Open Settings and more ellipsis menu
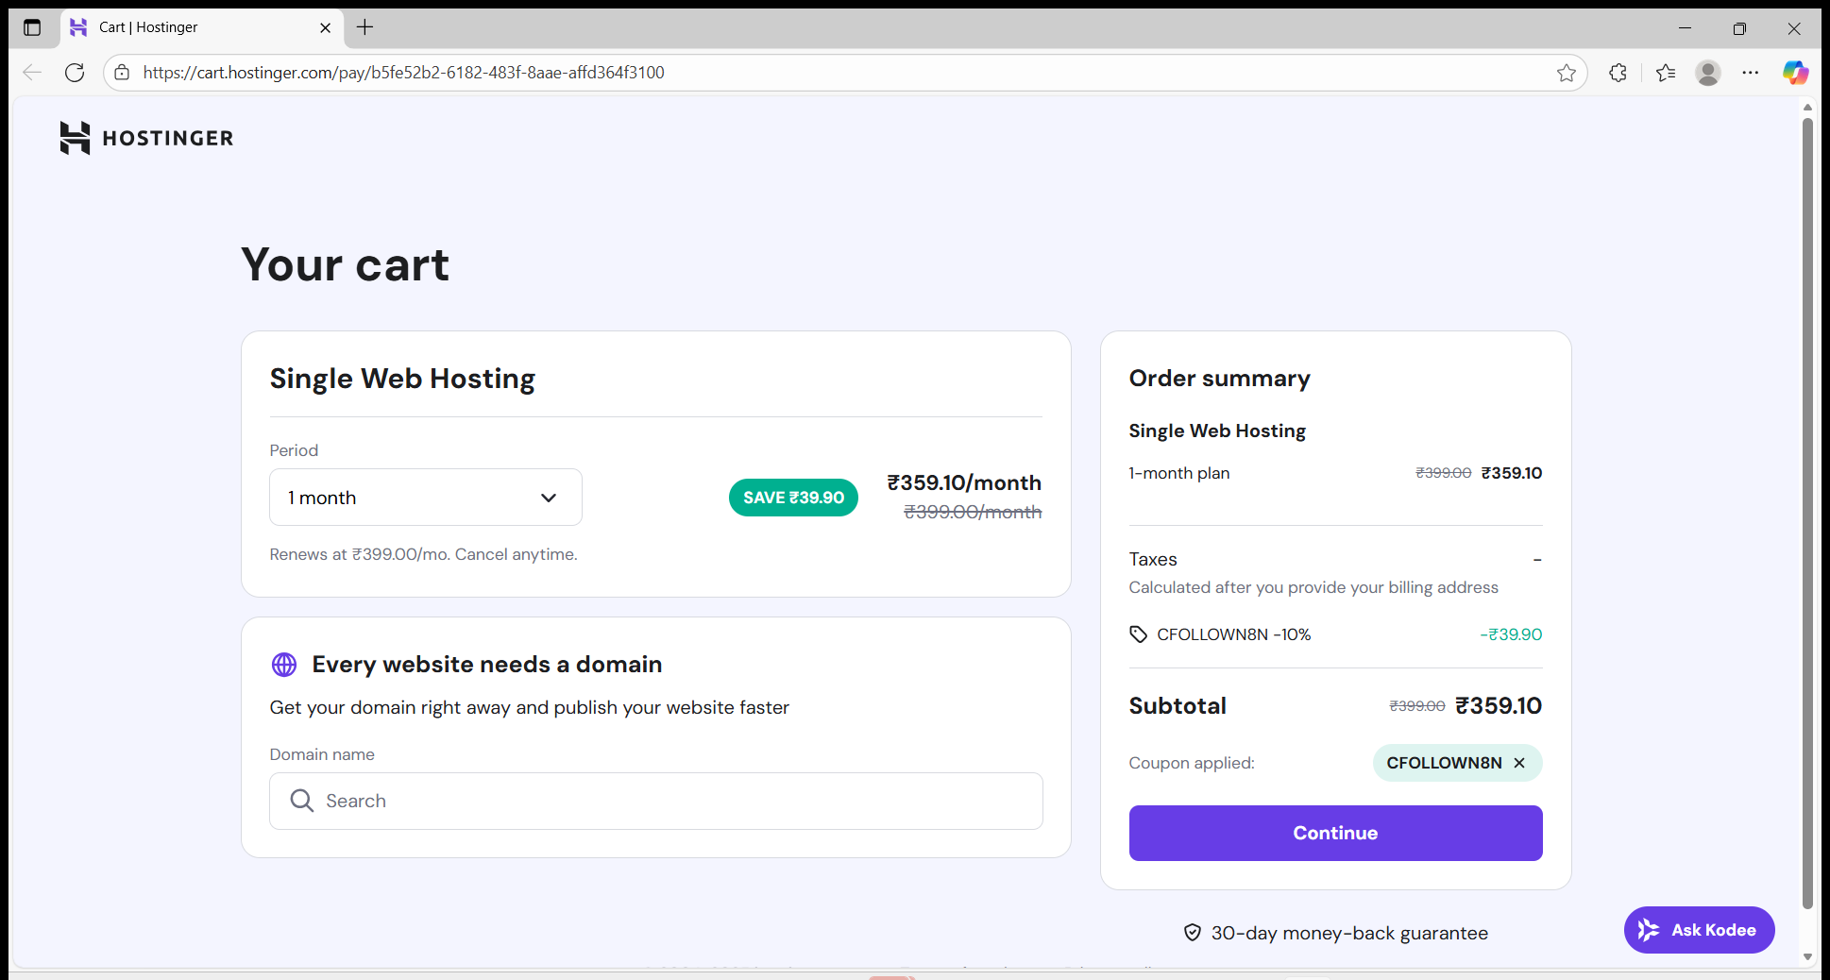The width and height of the screenshot is (1830, 980). pyautogui.click(x=1751, y=73)
